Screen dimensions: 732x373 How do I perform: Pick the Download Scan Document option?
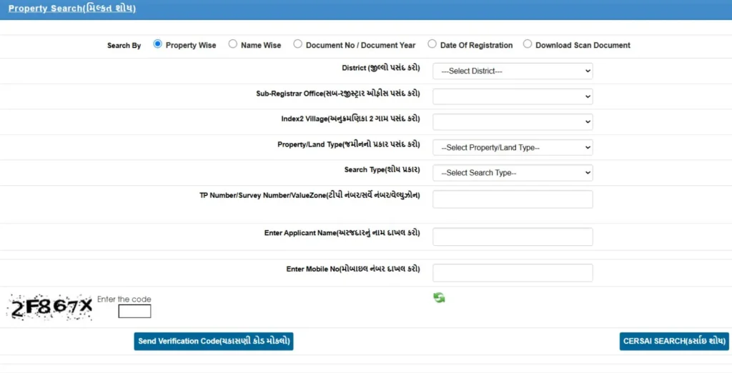tap(528, 44)
